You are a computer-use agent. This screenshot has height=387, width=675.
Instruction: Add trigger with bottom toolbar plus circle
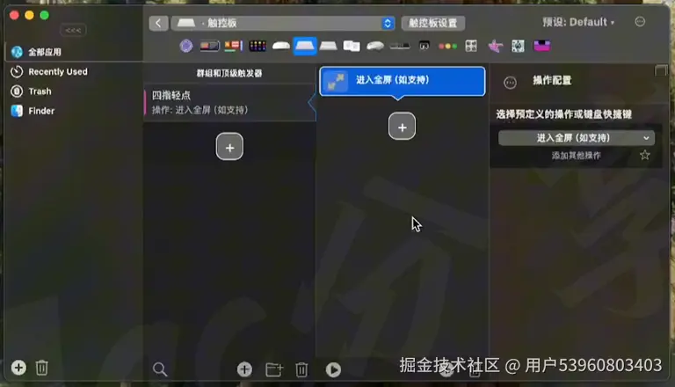coord(244,369)
